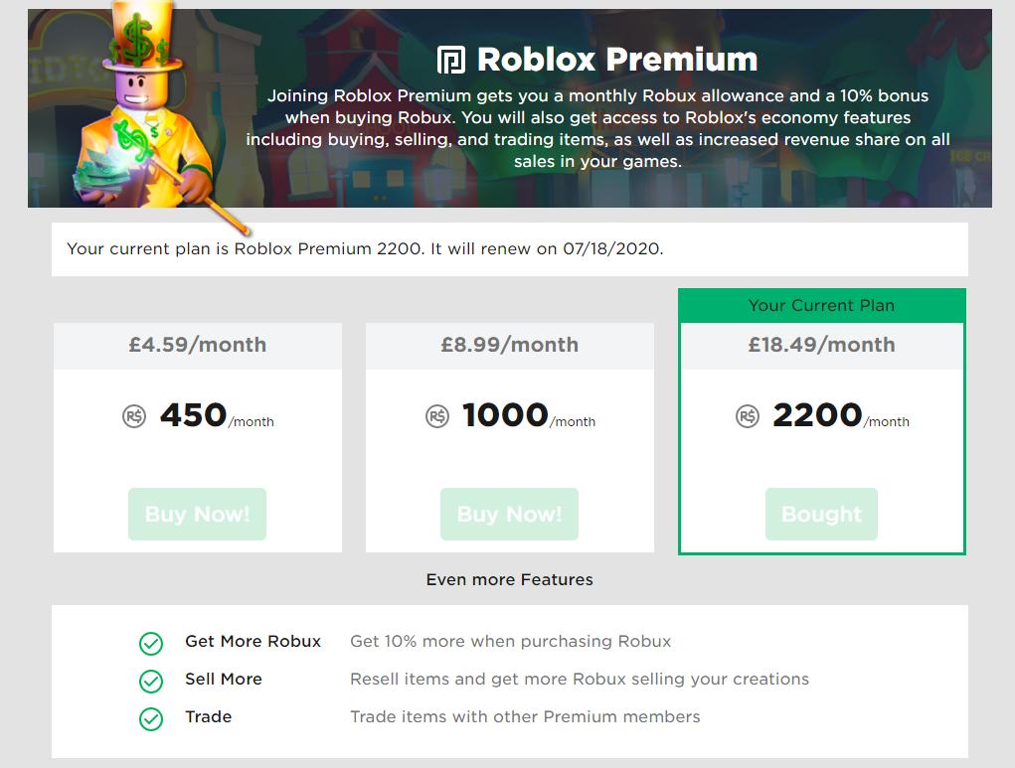Click the green checkmark next to Get More Robux

click(x=151, y=643)
